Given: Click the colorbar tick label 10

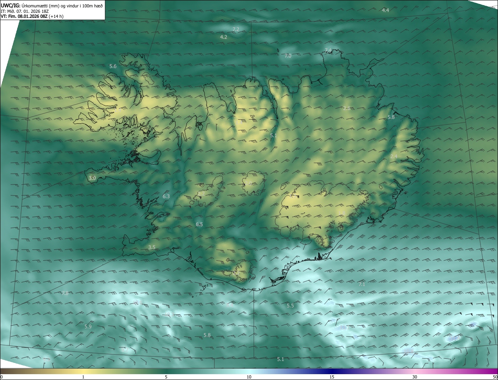Looking at the screenshot, I should point(249,377).
